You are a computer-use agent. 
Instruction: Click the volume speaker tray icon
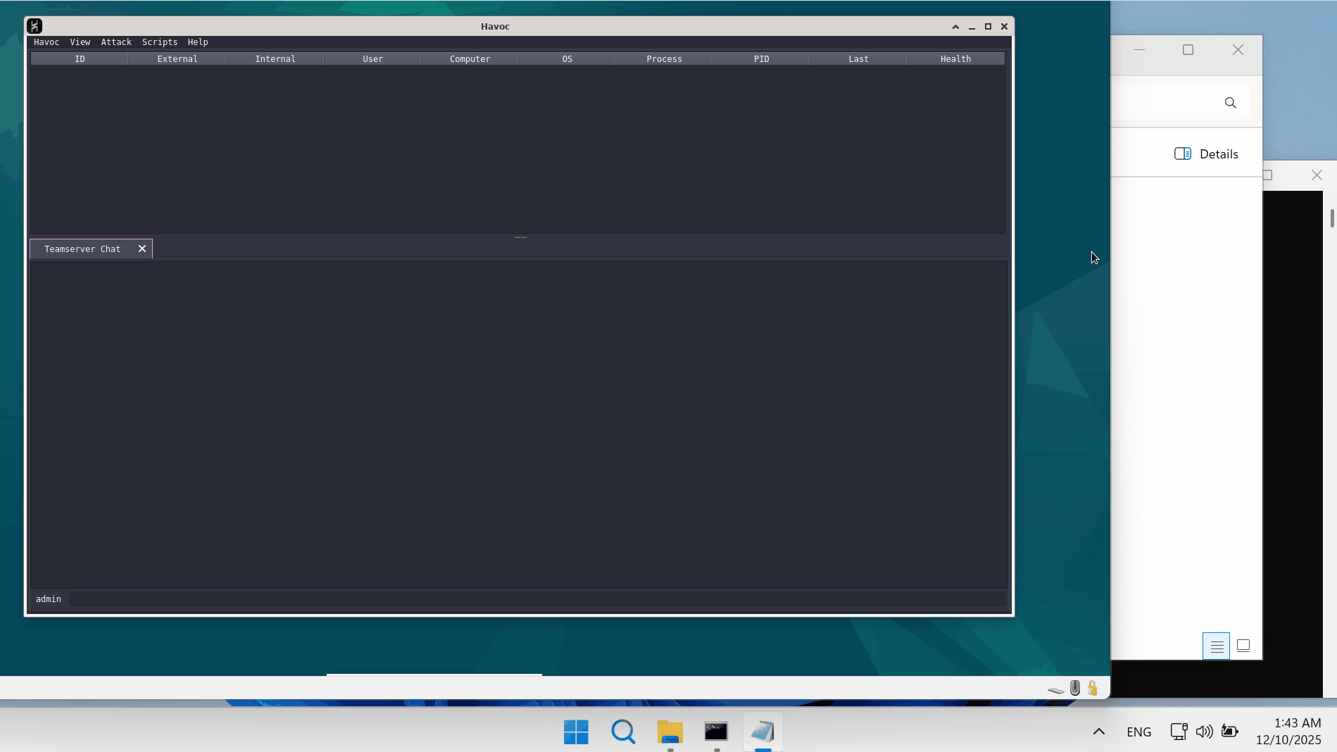pos(1204,732)
